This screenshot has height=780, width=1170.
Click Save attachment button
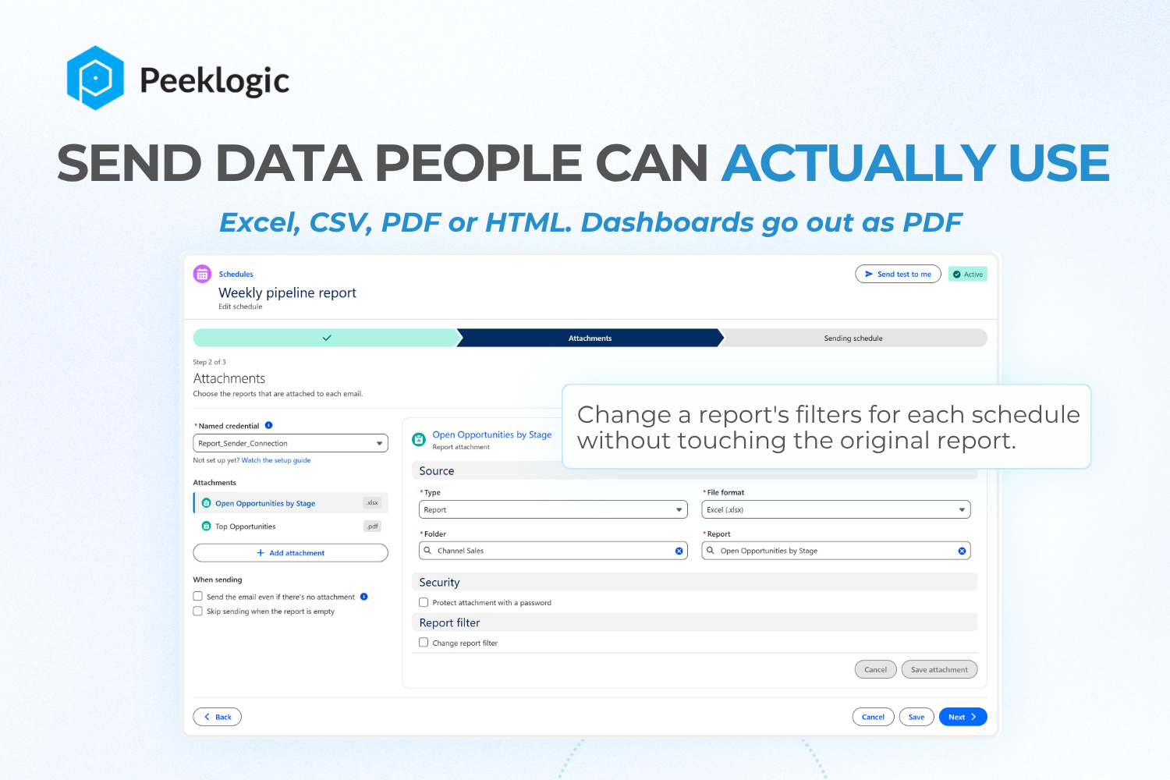(939, 669)
